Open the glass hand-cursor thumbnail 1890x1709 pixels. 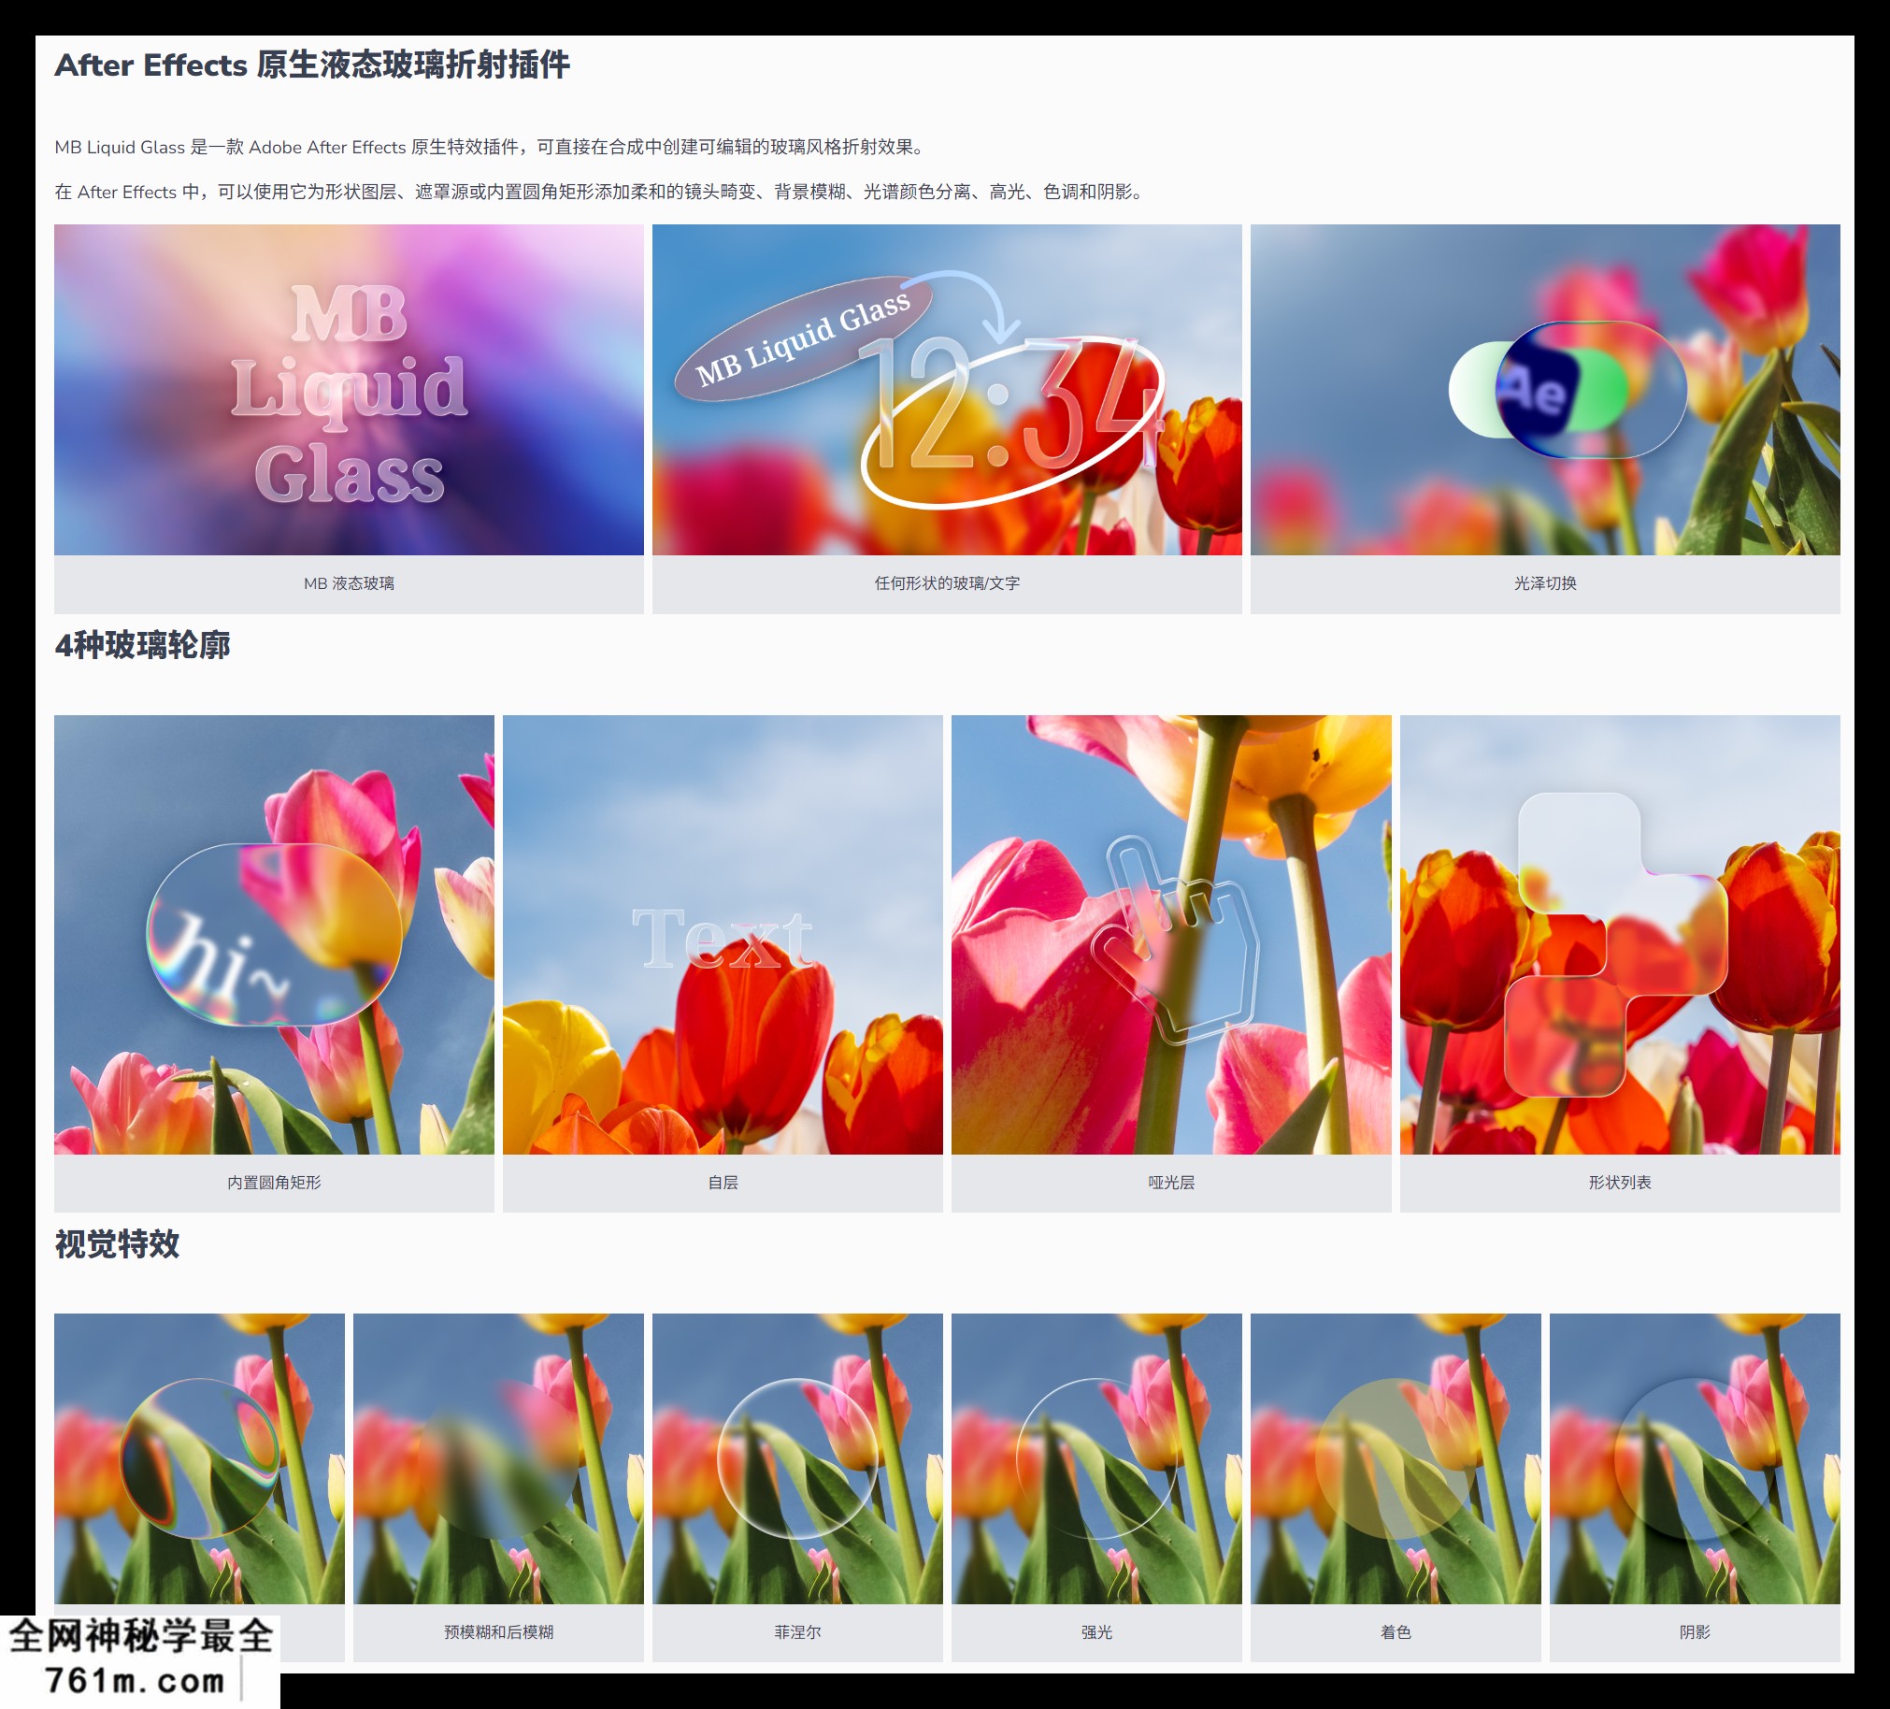[x=1171, y=935]
